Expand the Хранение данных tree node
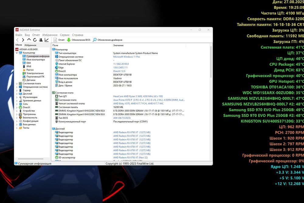 coord(17,101)
